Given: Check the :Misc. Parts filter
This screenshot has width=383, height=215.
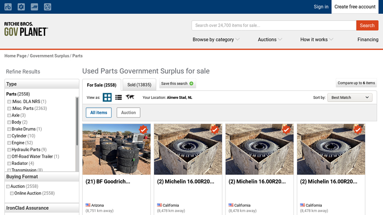Looking at the screenshot, I should point(9,108).
